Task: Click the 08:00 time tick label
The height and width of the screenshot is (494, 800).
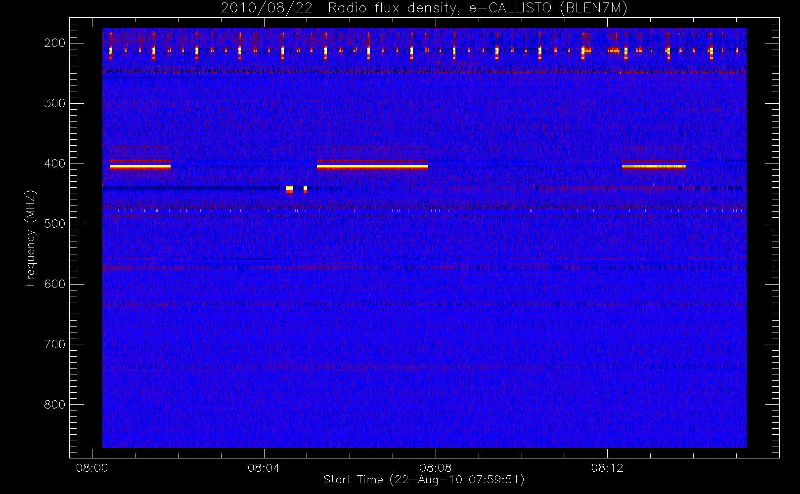Action: 92,468
